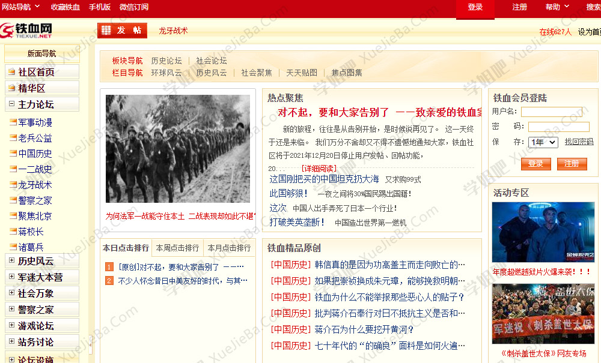Image resolution: width=601 pixels, height=363 pixels.
Task: Click the folder icon next to 龙牙战术 in sidebar
Action: coord(13,184)
